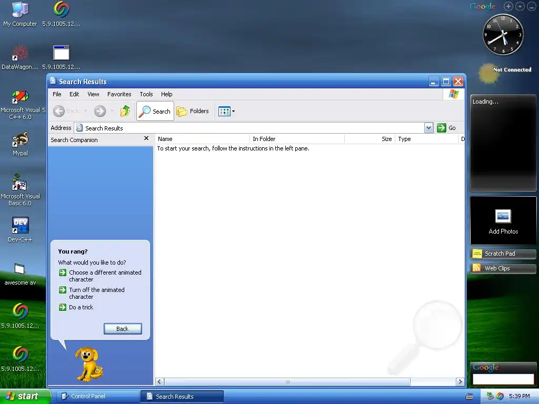Click the Go button
The width and height of the screenshot is (539, 404).
[x=446, y=128]
